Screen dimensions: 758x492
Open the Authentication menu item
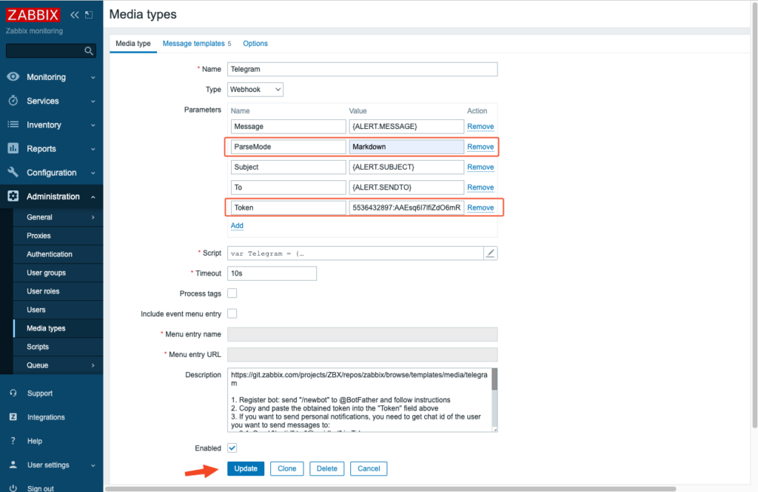tap(50, 254)
